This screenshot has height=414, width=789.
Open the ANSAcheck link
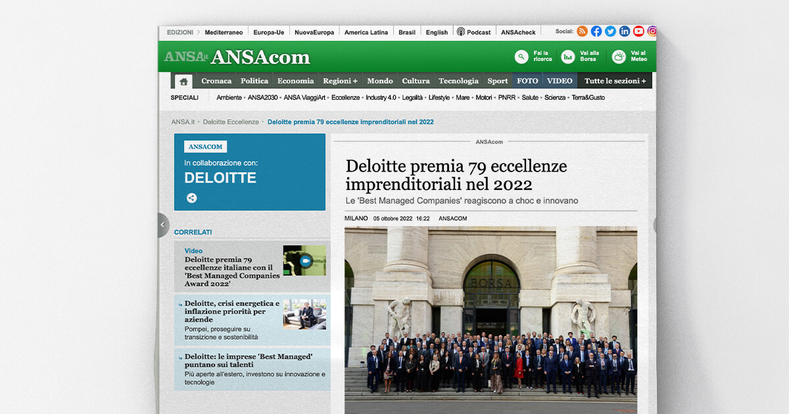(x=518, y=32)
